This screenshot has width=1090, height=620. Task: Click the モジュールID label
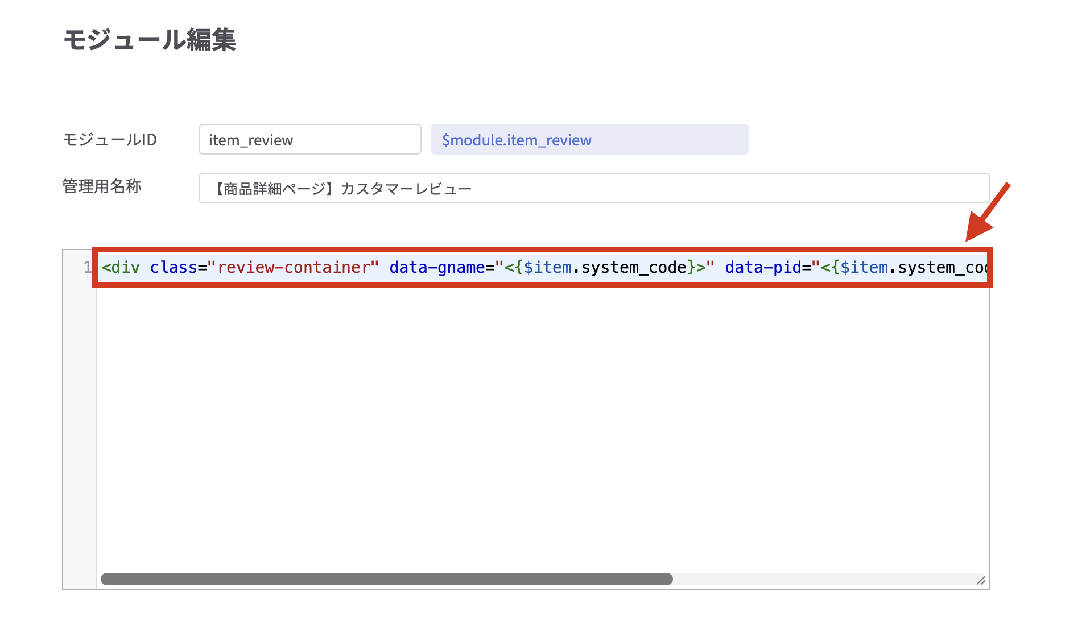pos(110,140)
